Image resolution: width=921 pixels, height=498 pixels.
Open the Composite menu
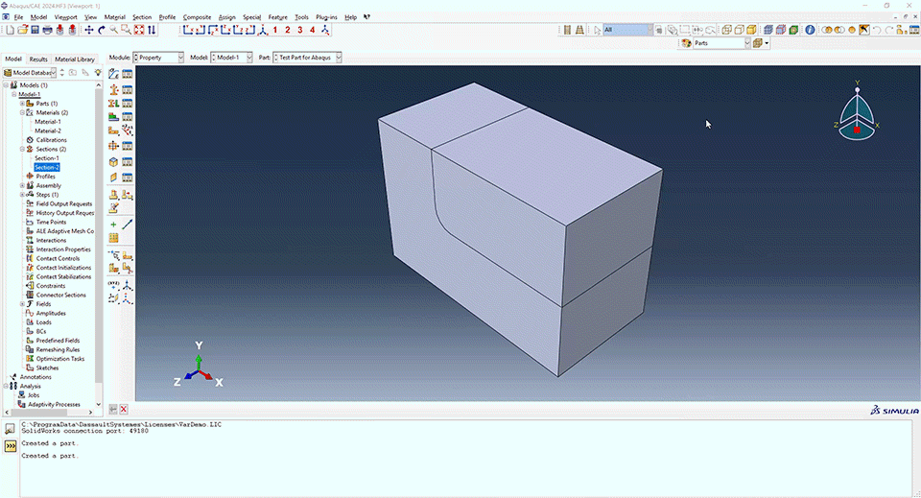pos(197,17)
